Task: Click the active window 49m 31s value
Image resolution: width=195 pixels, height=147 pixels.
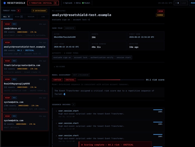Action: [96, 47]
